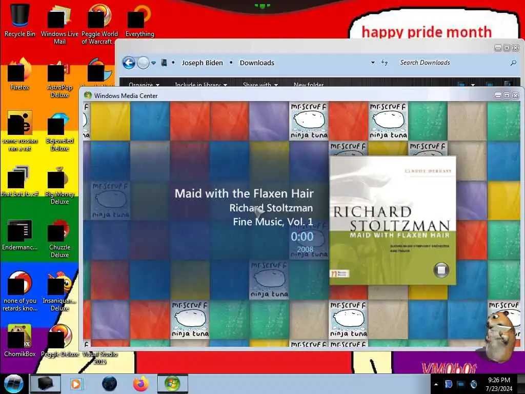Open Peggle World of Warcraft desktop shortcut
525x394 pixels.
pos(99,24)
